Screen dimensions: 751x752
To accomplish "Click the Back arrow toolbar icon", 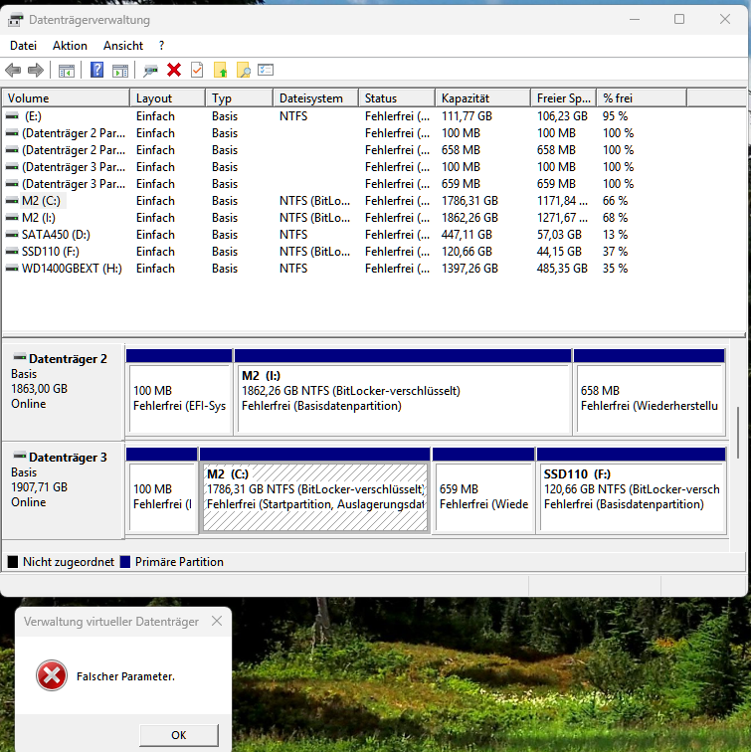I will [x=13, y=71].
